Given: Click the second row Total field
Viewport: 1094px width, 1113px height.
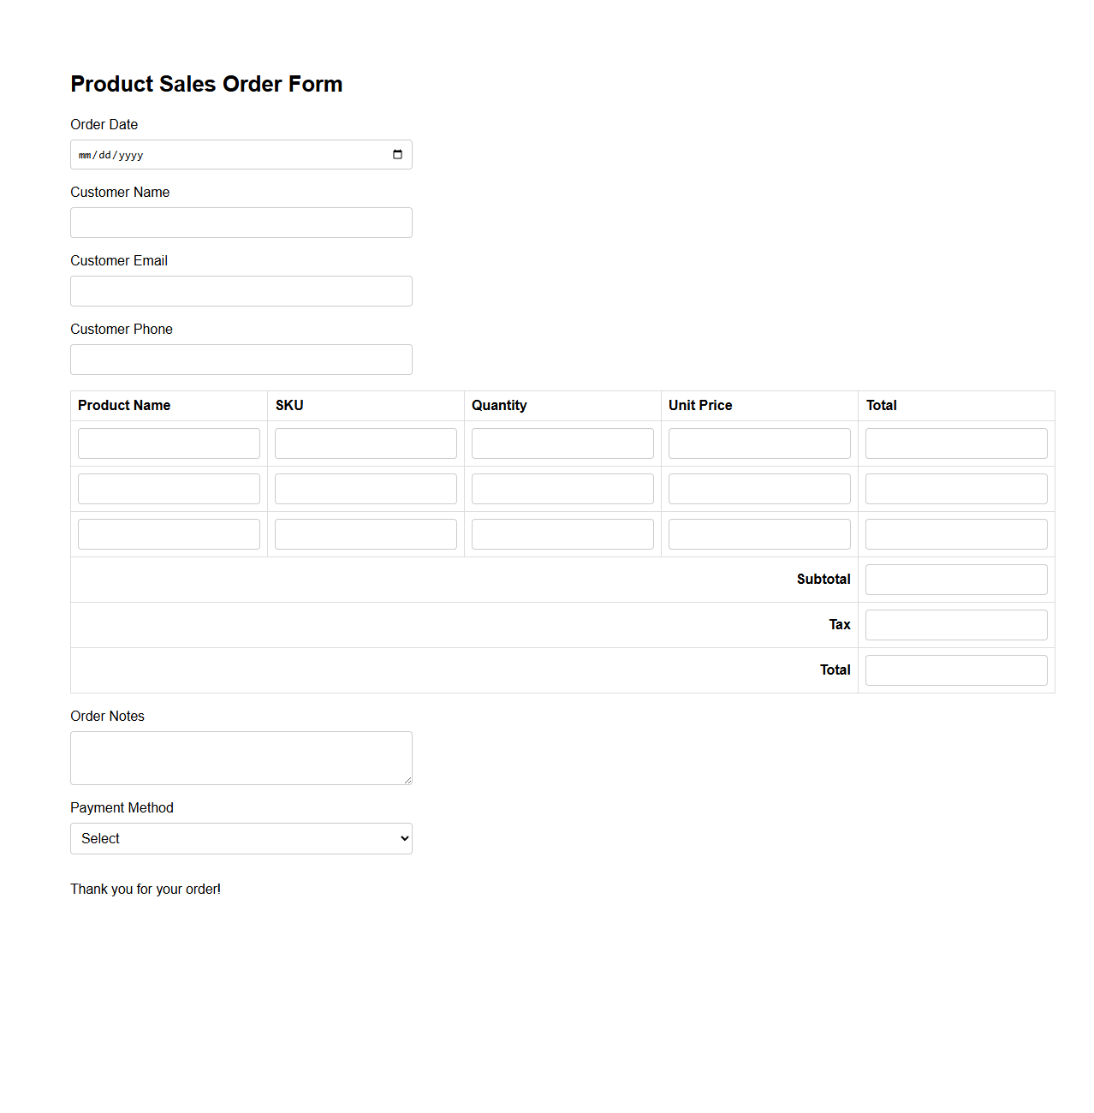Looking at the screenshot, I should [x=955, y=488].
